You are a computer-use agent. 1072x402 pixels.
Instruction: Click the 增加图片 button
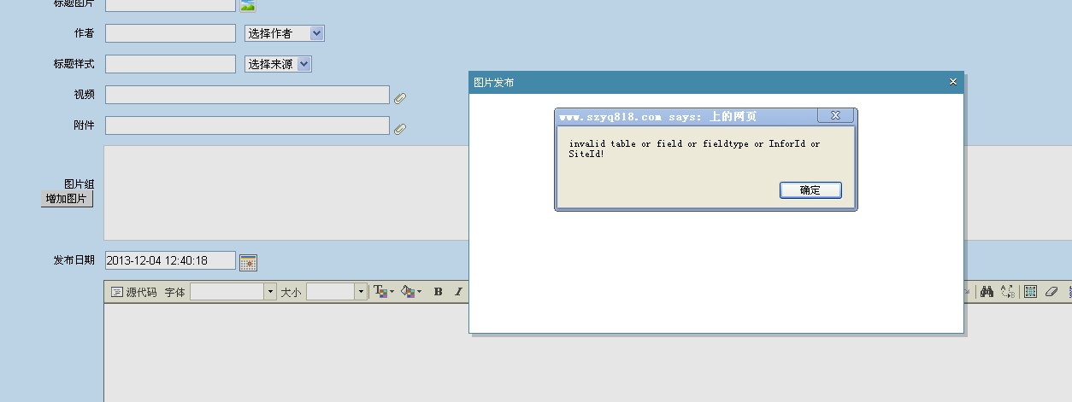67,199
